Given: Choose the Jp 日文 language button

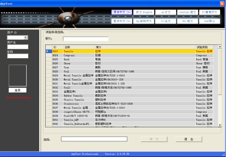Looking at the screenshot, I should [x=166, y=12].
